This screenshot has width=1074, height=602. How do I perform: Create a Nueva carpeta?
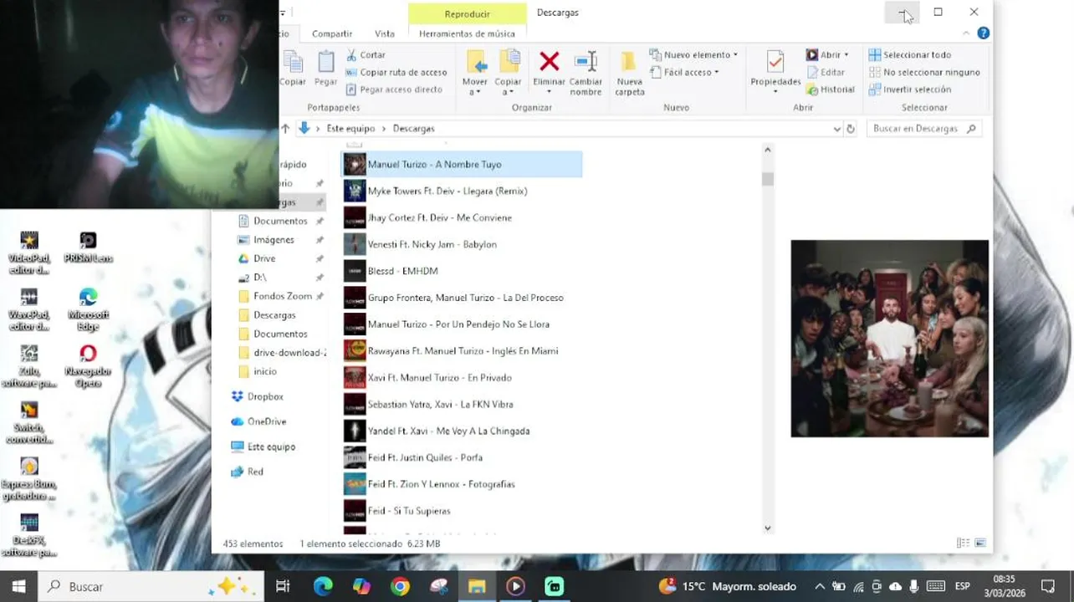(629, 72)
